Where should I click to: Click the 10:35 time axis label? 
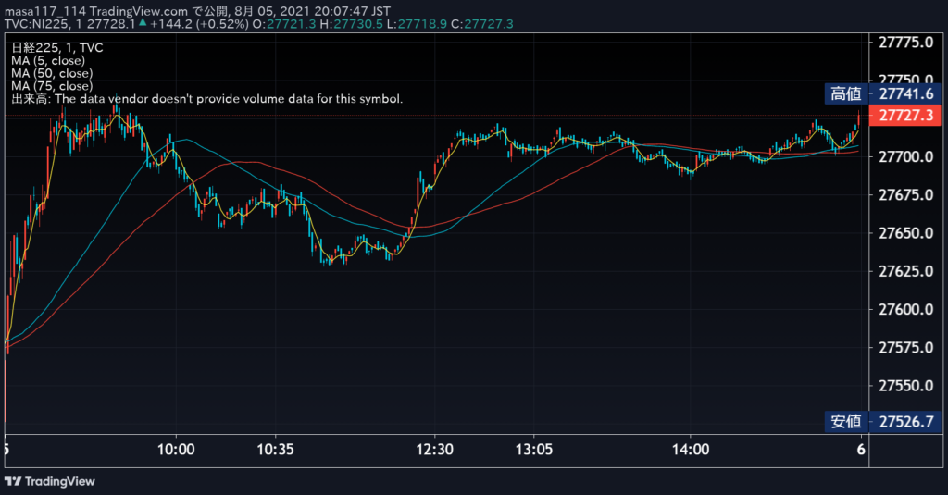[275, 450]
